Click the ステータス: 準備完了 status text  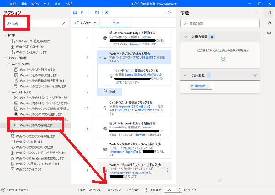click(17, 190)
